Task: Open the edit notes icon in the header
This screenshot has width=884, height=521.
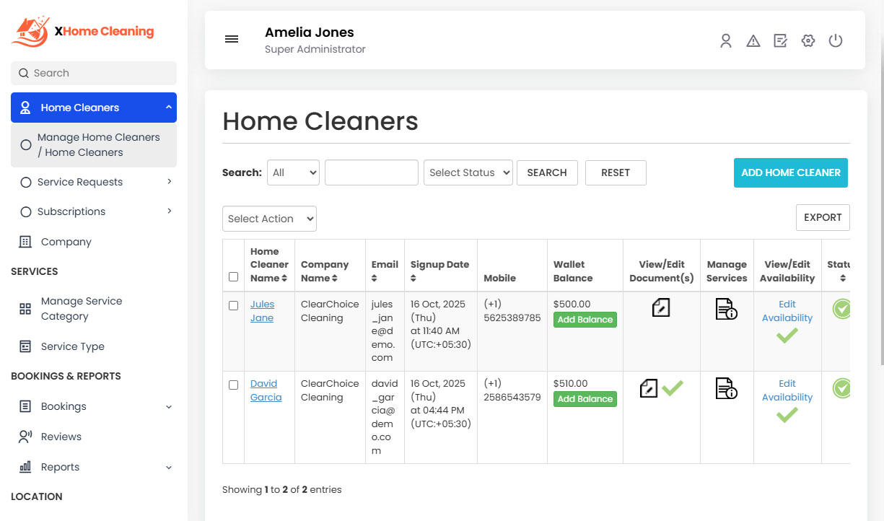Action: [780, 41]
